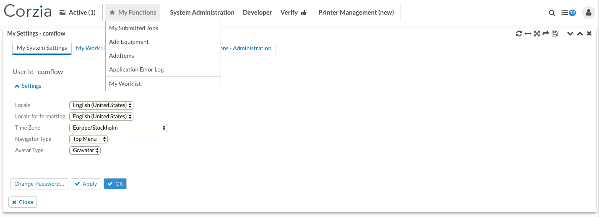Click the Apply button
The width and height of the screenshot is (599, 217).
(86, 184)
